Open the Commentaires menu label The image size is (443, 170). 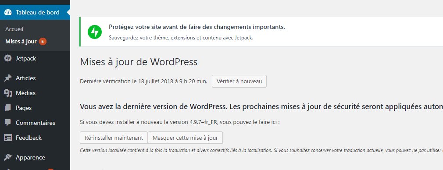pos(36,123)
